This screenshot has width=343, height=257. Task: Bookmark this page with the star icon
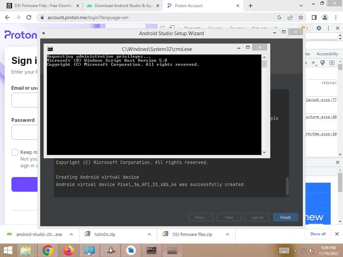tap(301, 17)
